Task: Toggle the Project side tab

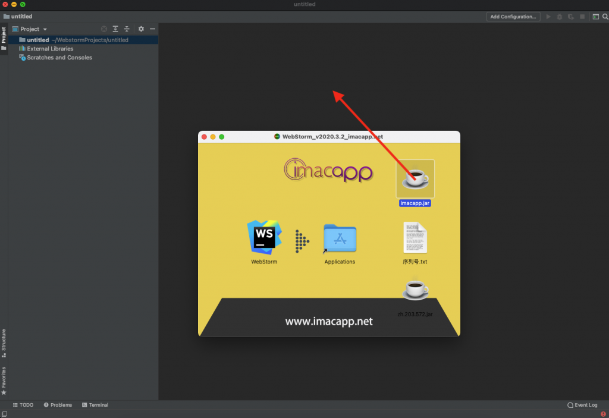Action: [4, 39]
